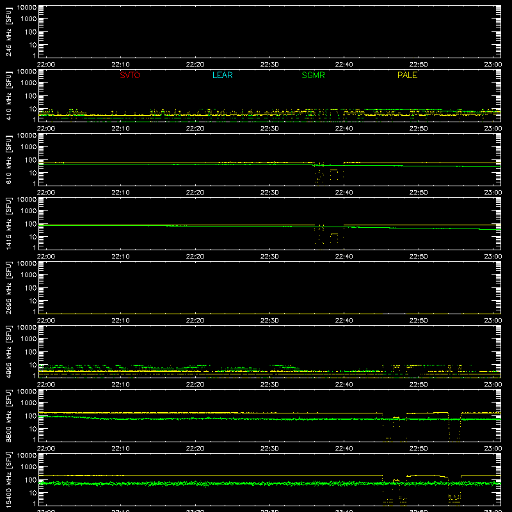The width and height of the screenshot is (512, 512).
Task: Click 22:40 tick label under 410 MHz panel
Action: [344, 129]
